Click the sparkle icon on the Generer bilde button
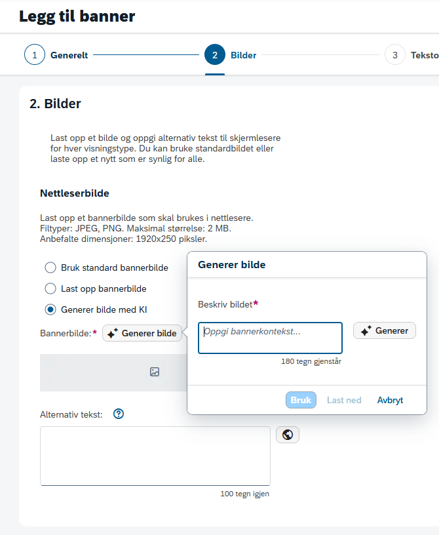 (x=113, y=333)
